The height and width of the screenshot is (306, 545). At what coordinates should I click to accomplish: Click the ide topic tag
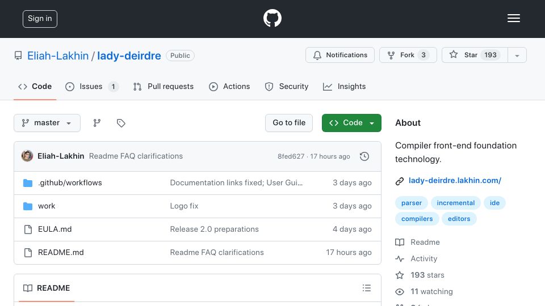494,203
